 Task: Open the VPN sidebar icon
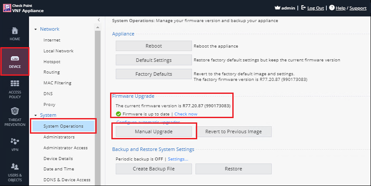[15, 141]
